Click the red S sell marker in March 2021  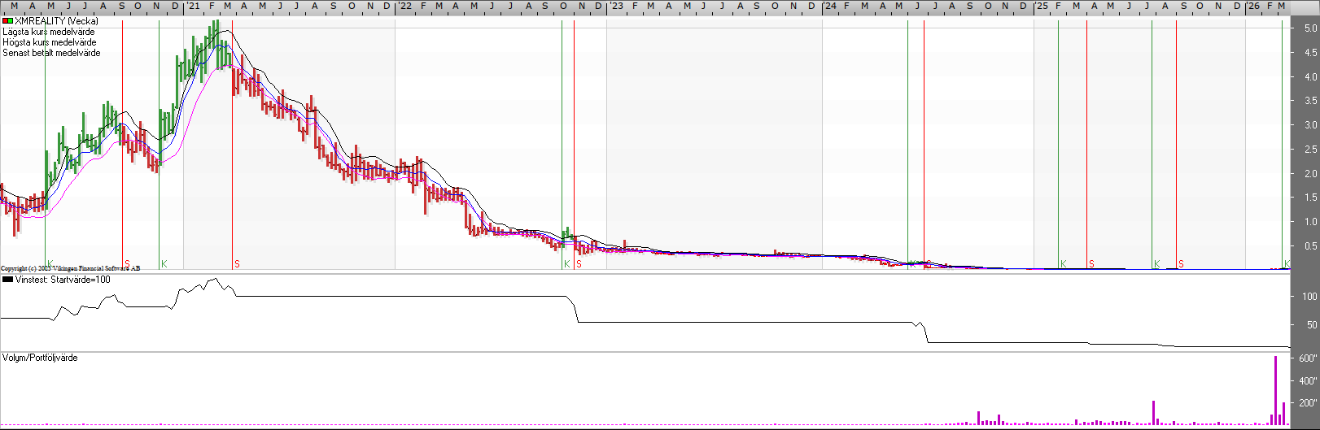click(237, 264)
